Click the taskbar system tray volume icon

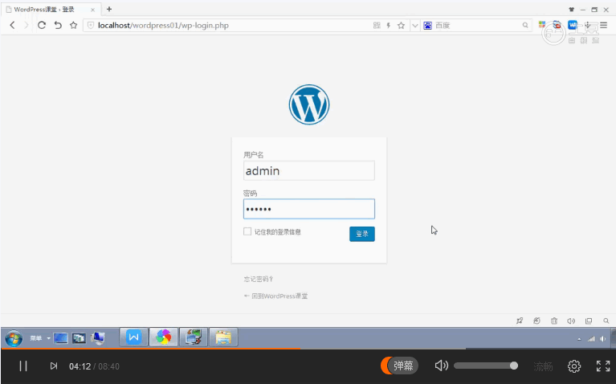tap(603, 339)
